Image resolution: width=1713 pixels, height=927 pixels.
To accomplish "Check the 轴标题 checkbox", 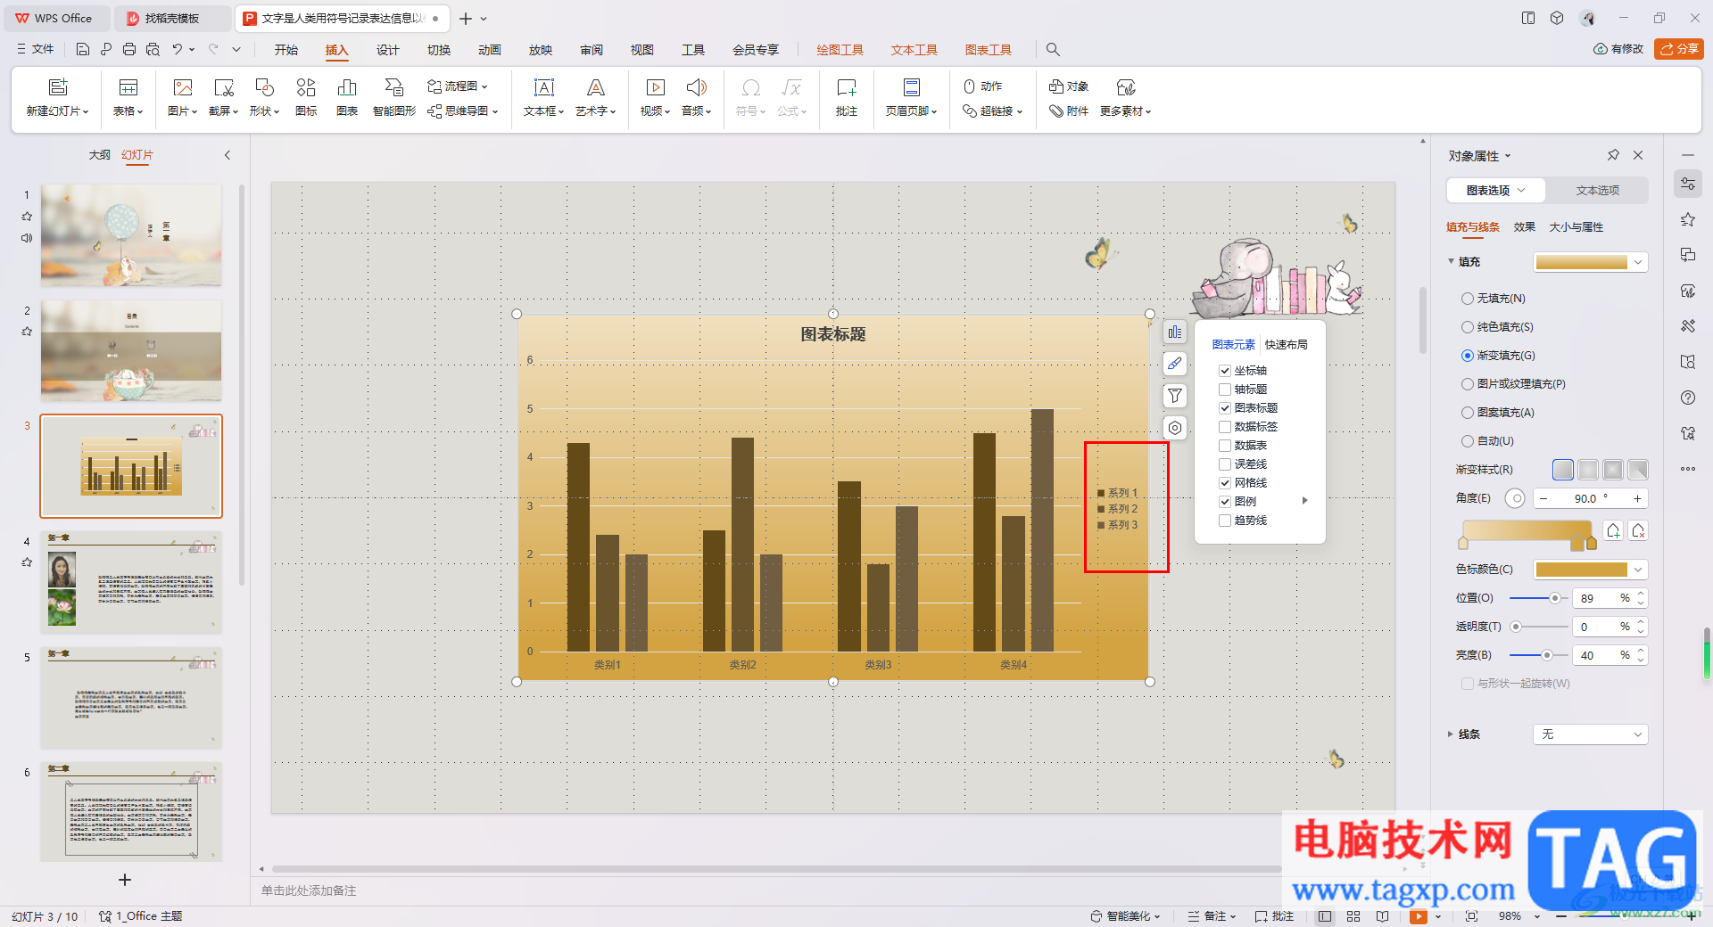I will (1225, 390).
